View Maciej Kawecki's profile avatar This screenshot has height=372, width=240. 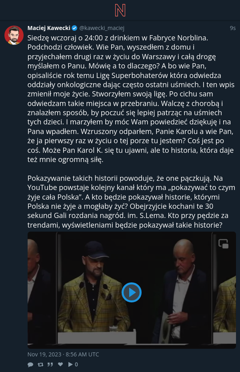pos(14,35)
